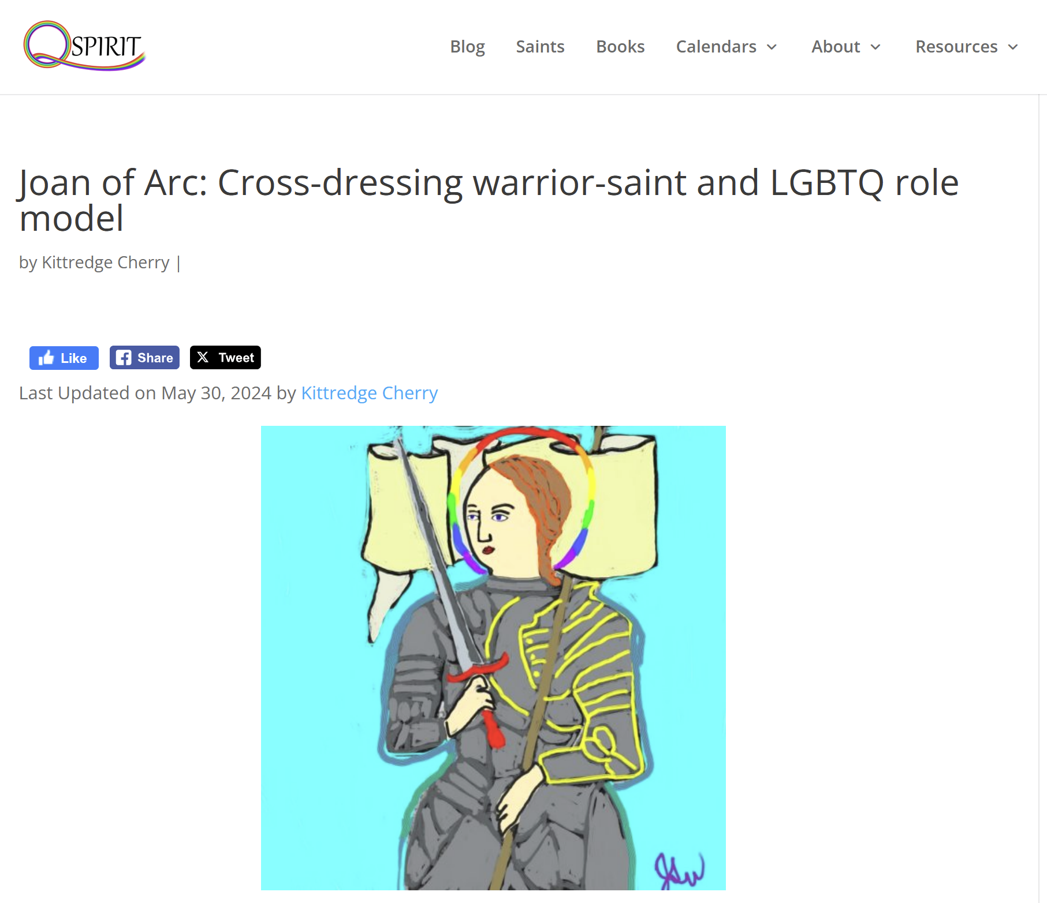Viewport: 1047px width, 903px height.
Task: Expand the About menu chevron
Action: tap(875, 47)
